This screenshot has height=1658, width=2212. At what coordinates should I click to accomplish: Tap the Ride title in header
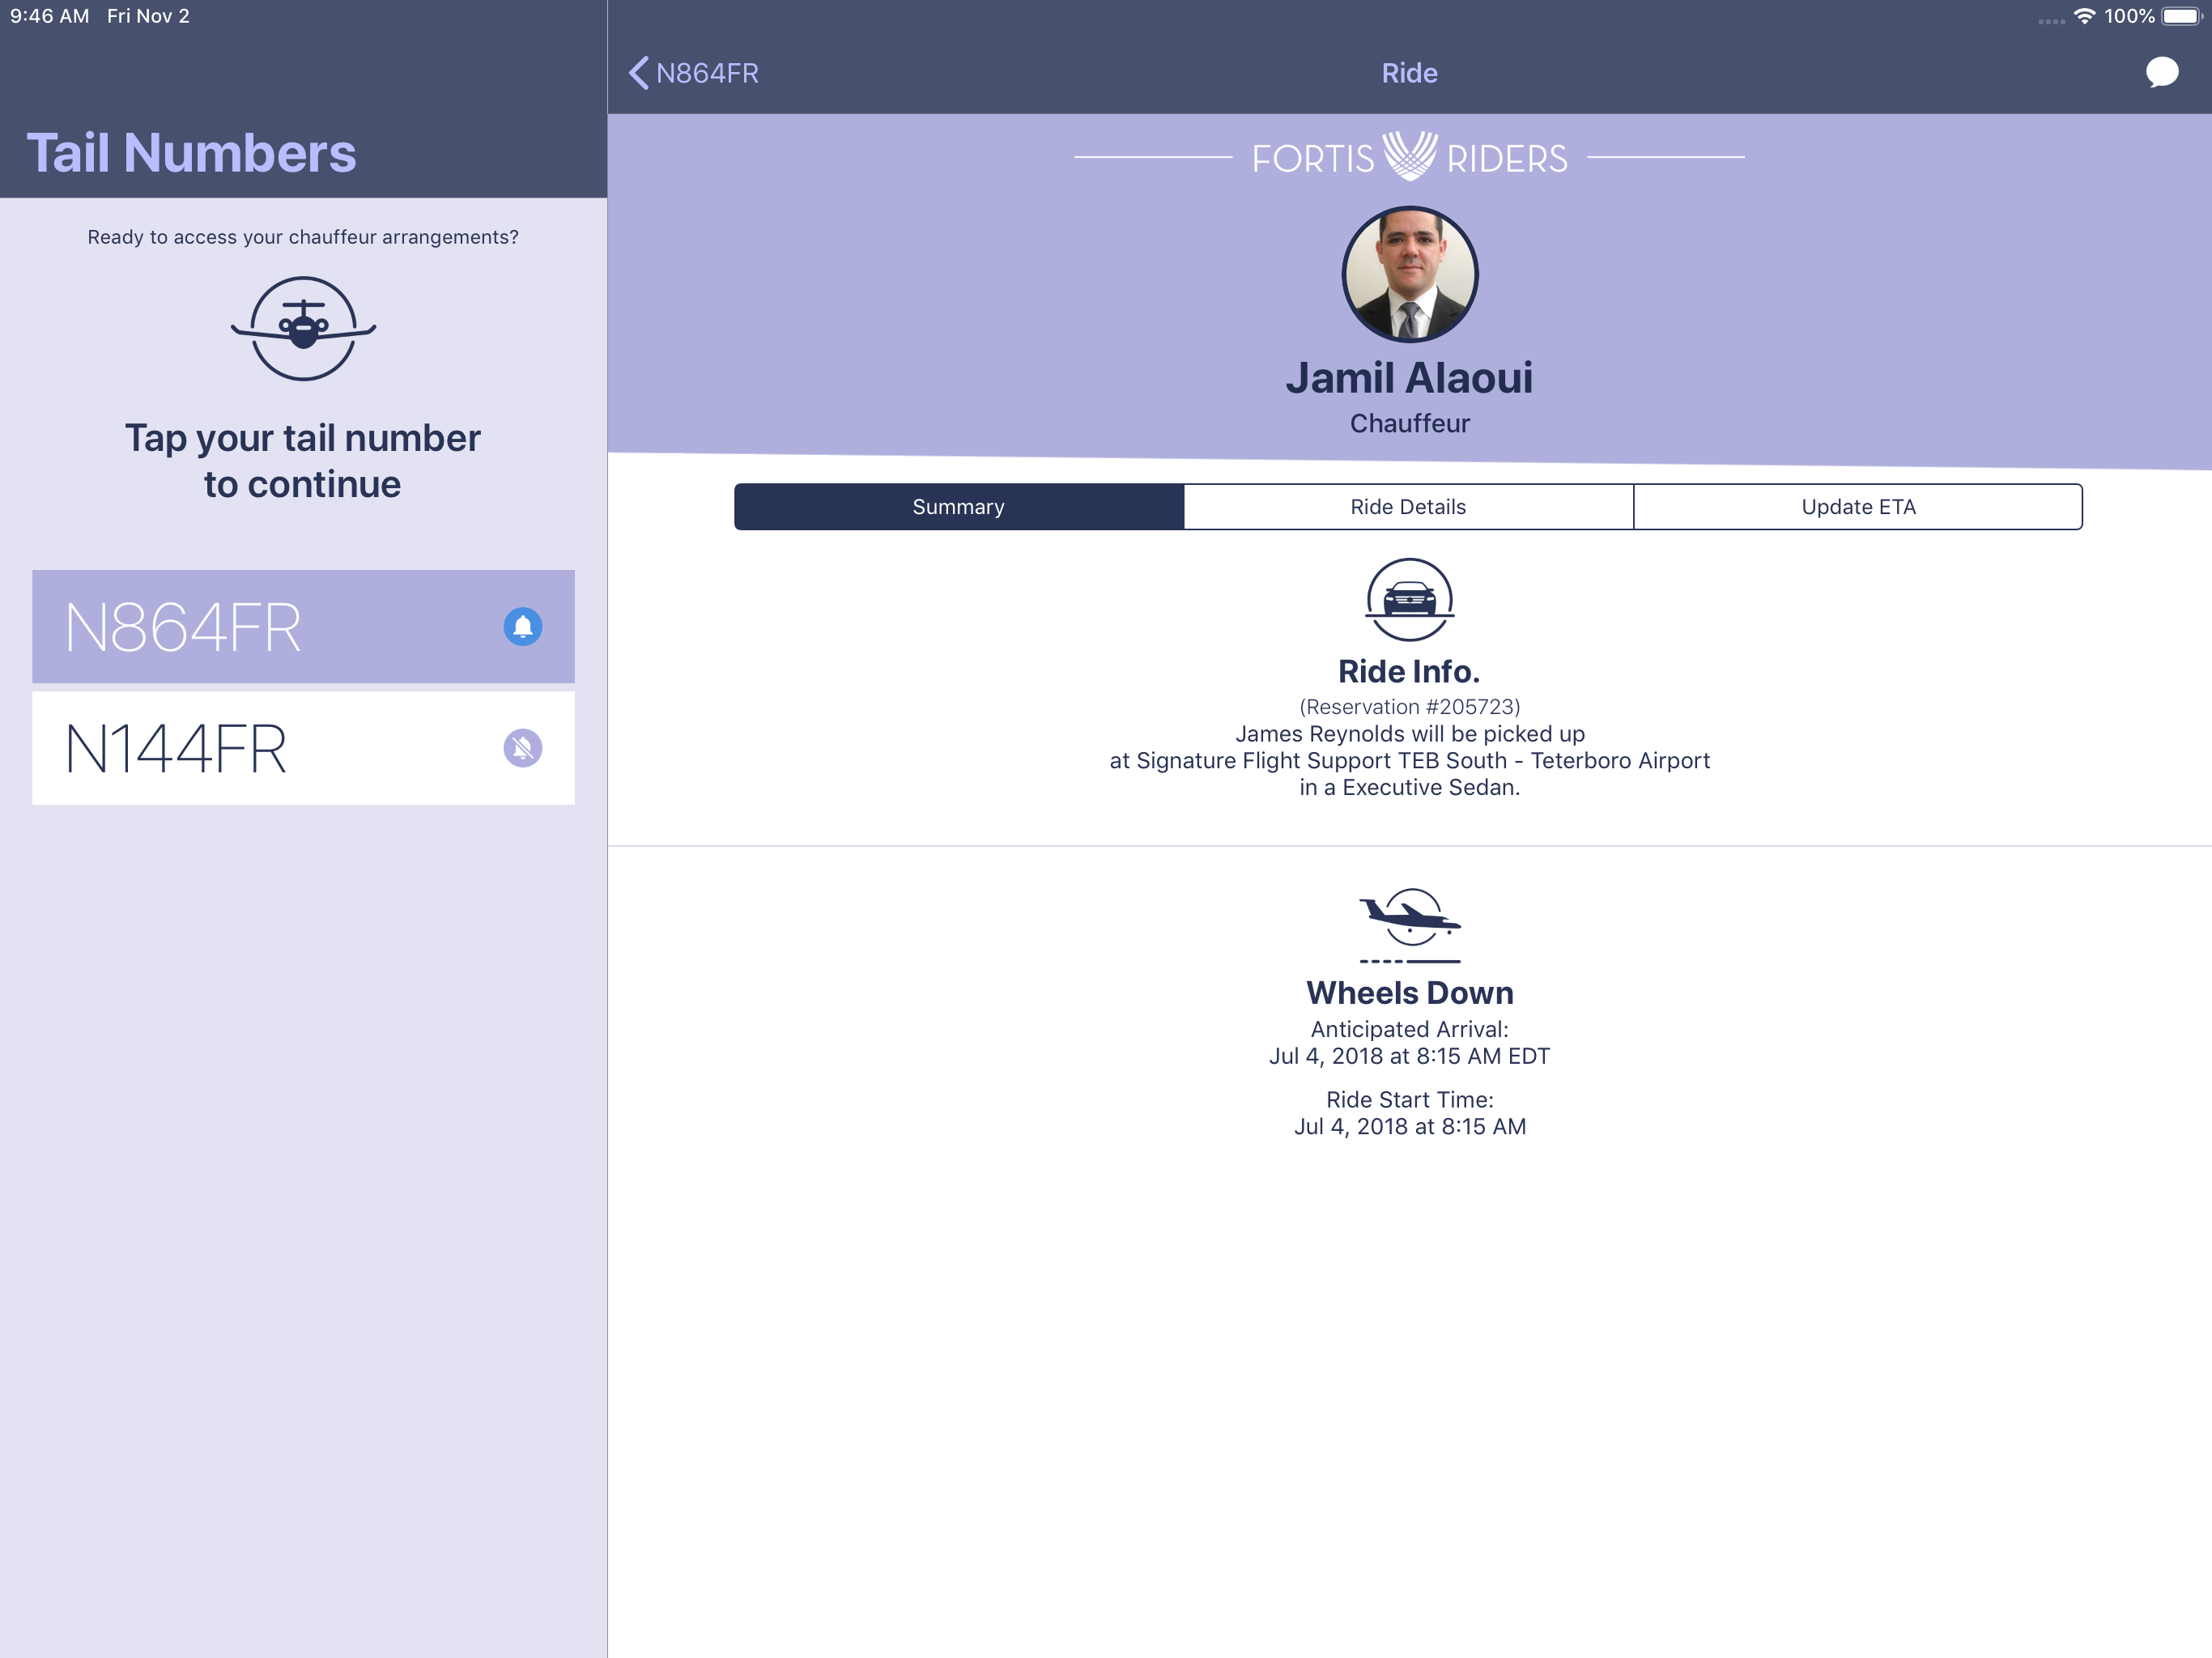[x=1410, y=73]
